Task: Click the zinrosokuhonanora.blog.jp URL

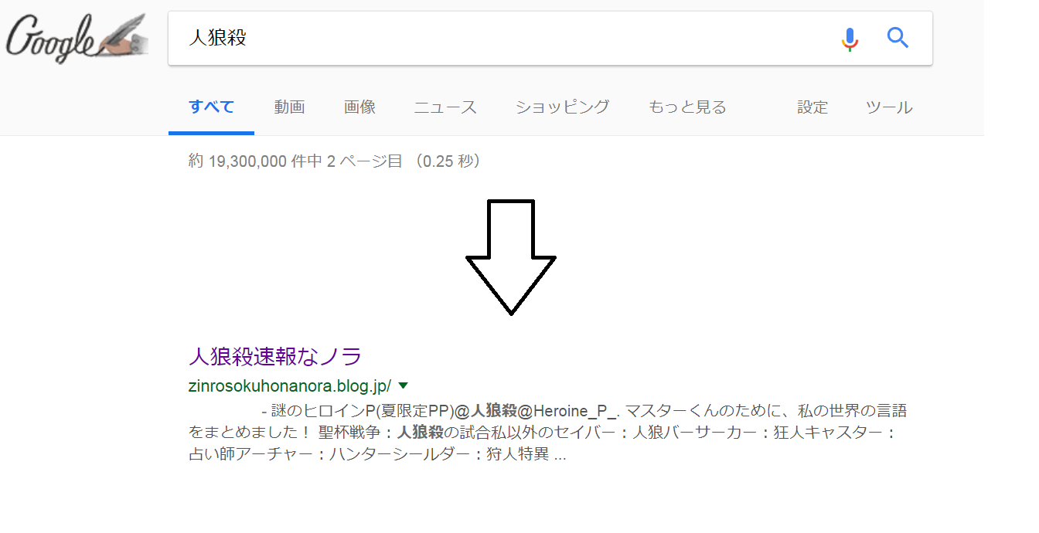Action: [x=290, y=385]
